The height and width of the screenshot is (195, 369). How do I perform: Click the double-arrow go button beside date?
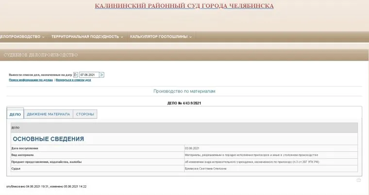(102, 75)
